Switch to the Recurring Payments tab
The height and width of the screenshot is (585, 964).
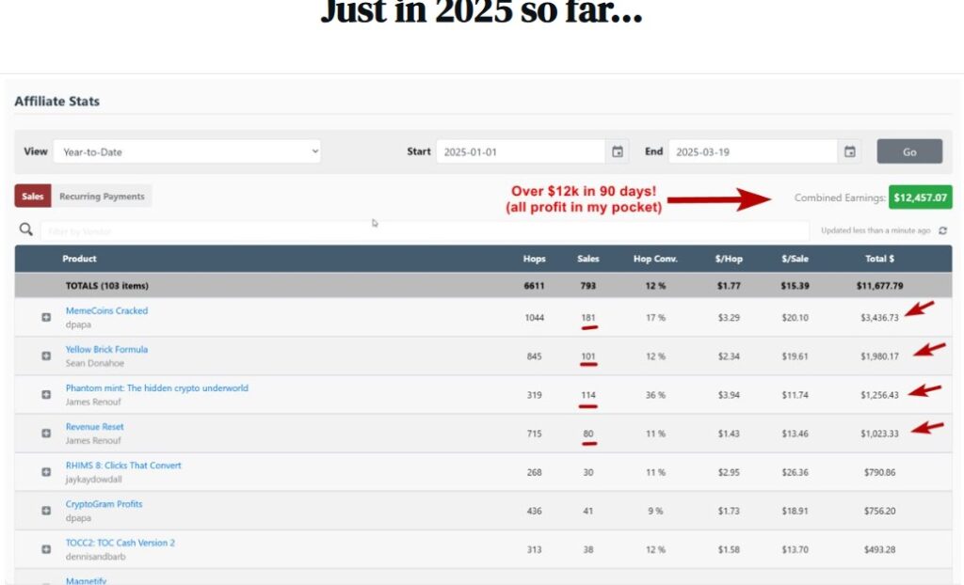tap(102, 197)
